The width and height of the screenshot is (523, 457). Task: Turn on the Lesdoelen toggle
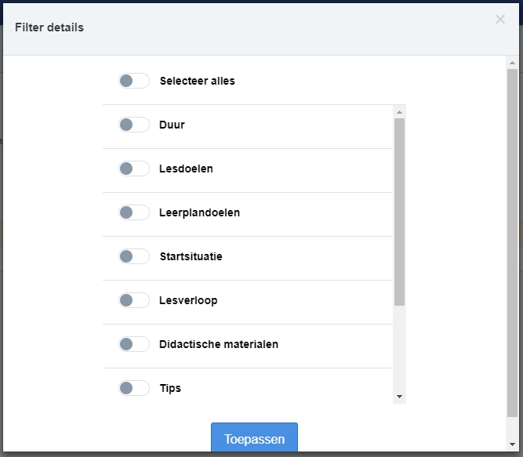click(134, 169)
